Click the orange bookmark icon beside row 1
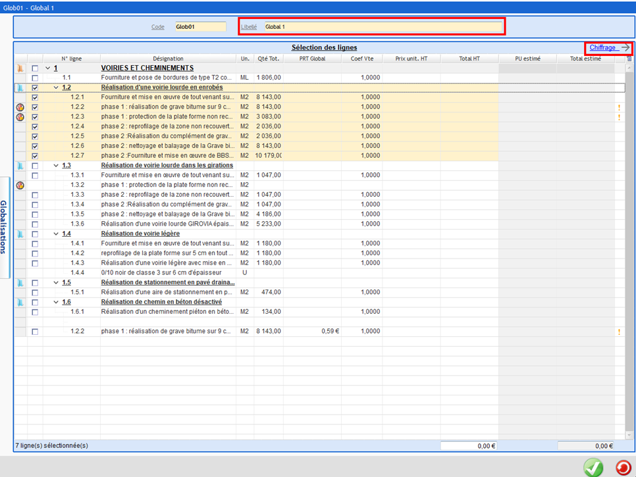The height and width of the screenshot is (477, 636). tap(20, 68)
